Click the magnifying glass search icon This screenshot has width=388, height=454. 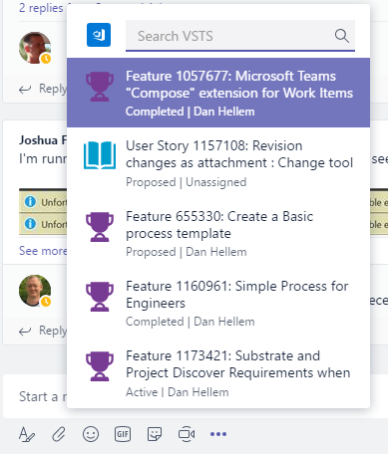click(x=341, y=36)
